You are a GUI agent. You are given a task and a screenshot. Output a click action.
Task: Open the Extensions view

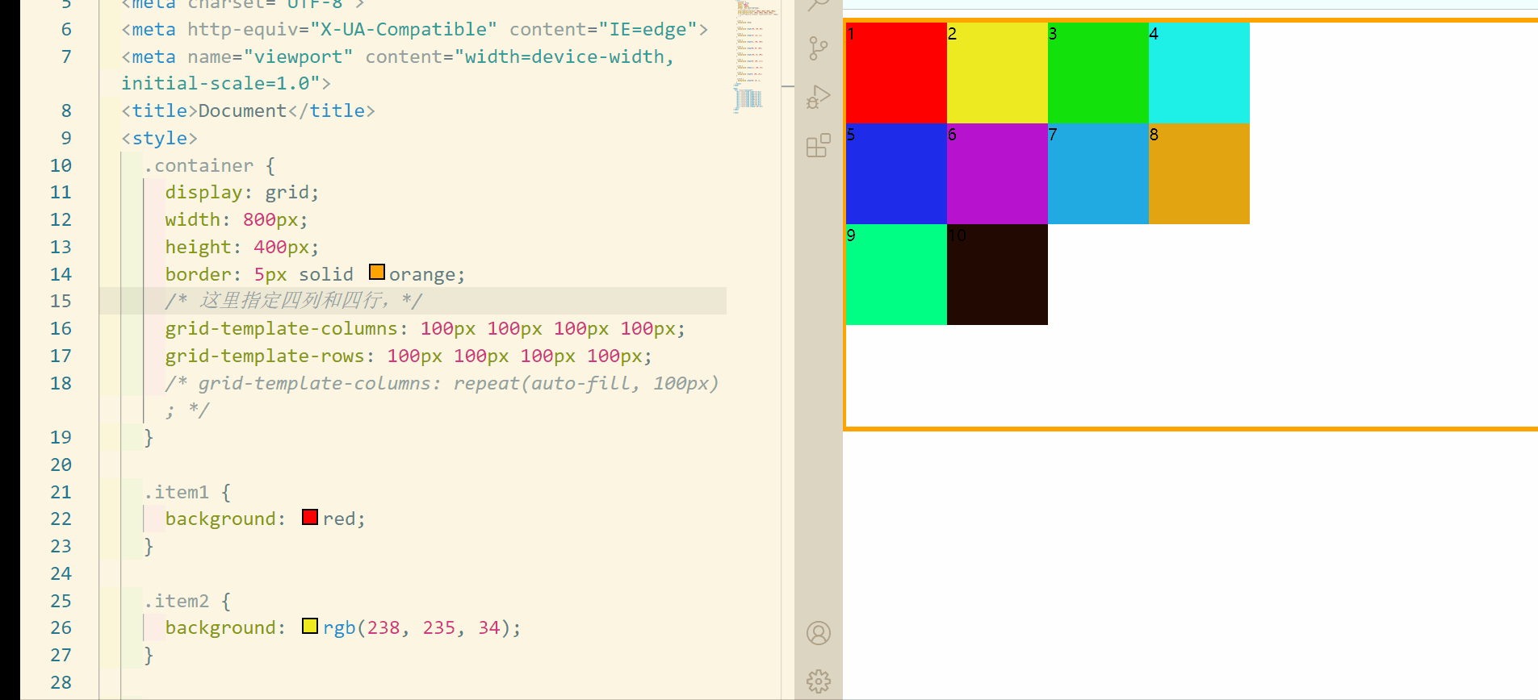818,145
